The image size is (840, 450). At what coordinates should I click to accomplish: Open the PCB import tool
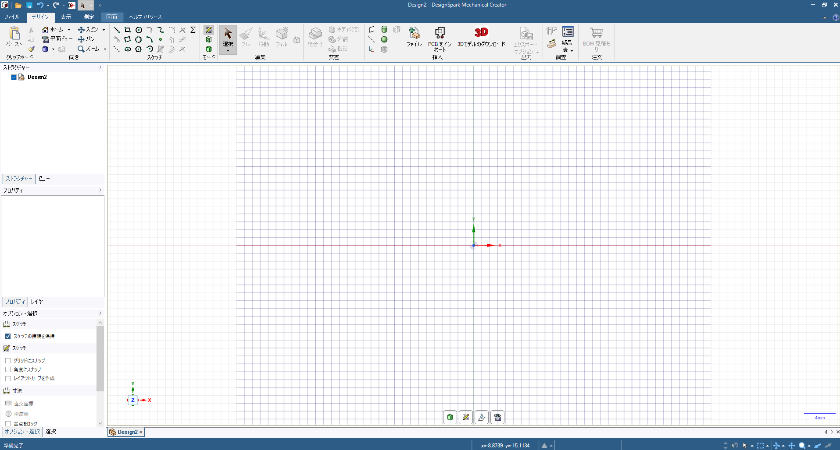pos(440,33)
